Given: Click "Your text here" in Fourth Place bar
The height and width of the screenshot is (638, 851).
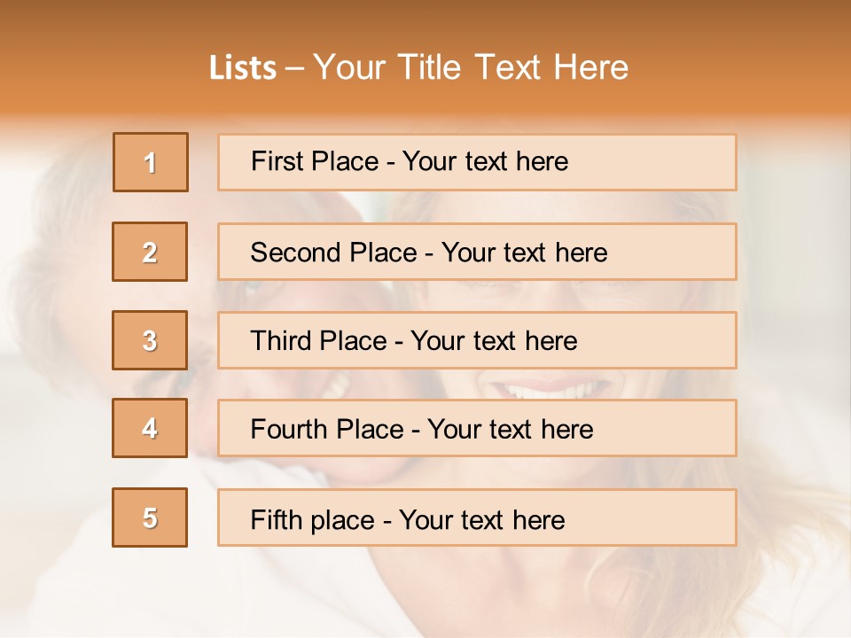Looking at the screenshot, I should [511, 430].
